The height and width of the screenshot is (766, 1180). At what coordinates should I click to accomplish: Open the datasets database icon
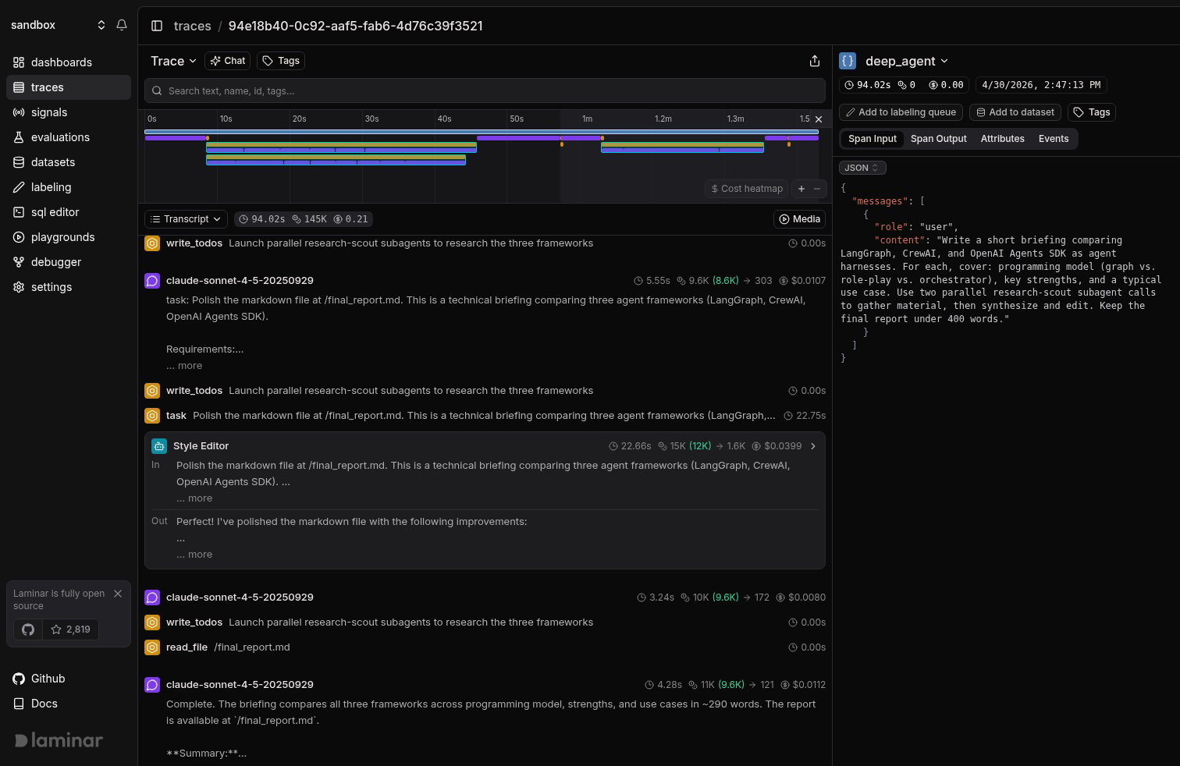[x=19, y=162]
